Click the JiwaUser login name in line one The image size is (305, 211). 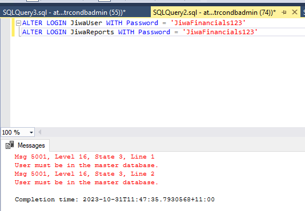86,23
